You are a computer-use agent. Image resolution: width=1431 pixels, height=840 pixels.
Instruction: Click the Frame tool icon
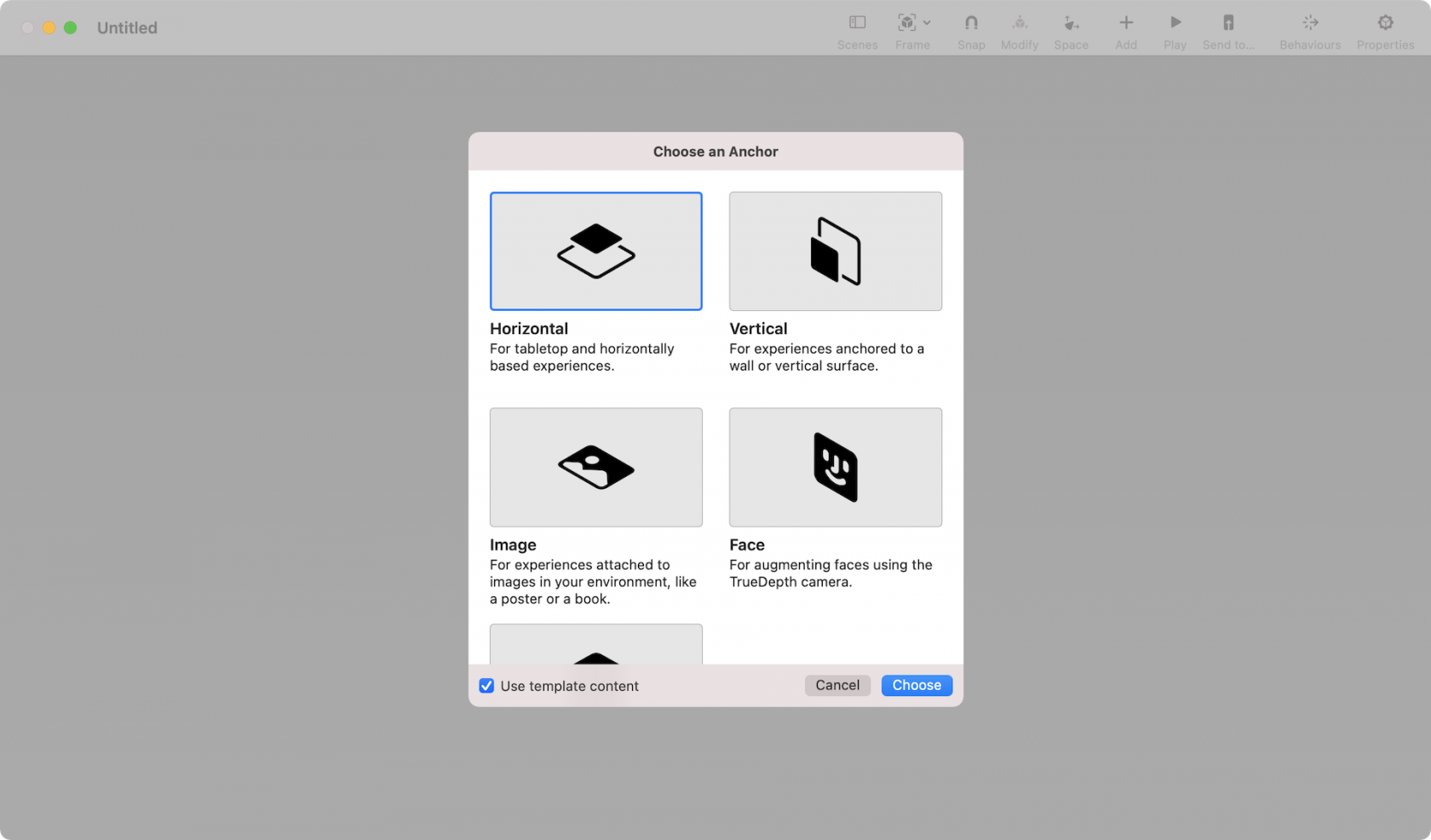pyautogui.click(x=906, y=23)
